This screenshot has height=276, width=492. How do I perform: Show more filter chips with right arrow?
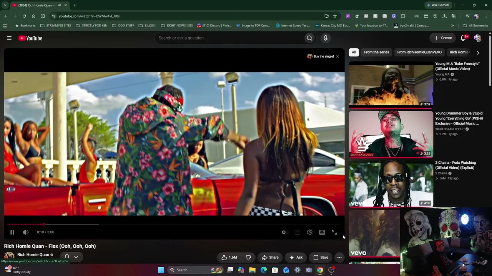point(478,53)
